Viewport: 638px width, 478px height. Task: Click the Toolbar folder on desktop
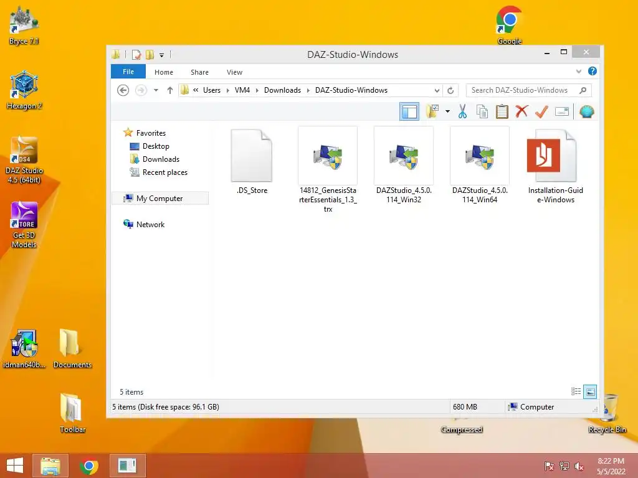[x=72, y=413]
